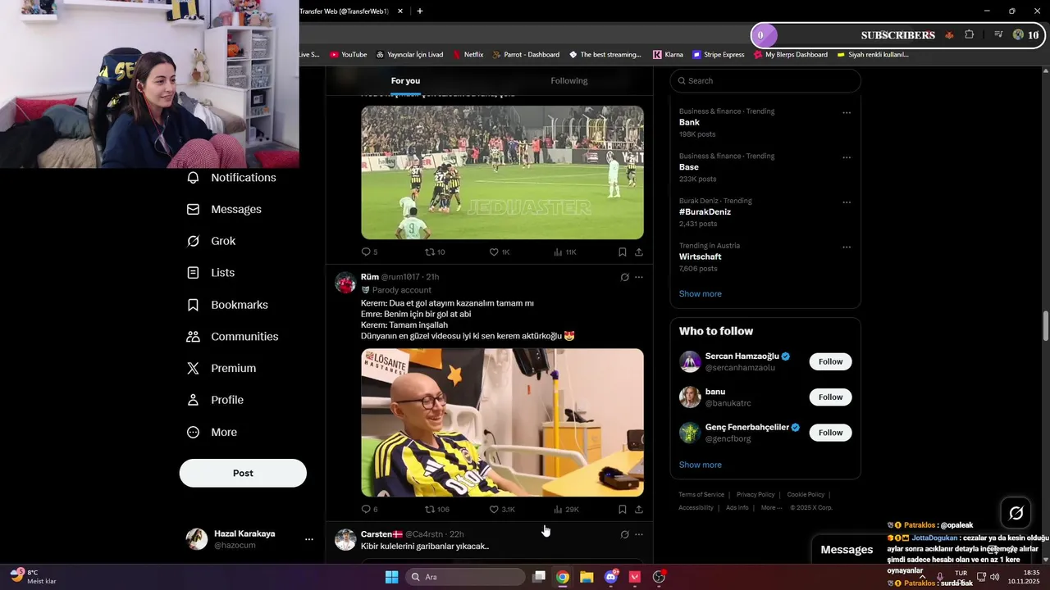Open More options on Carsten's post
The image size is (1050, 590).
639,535
